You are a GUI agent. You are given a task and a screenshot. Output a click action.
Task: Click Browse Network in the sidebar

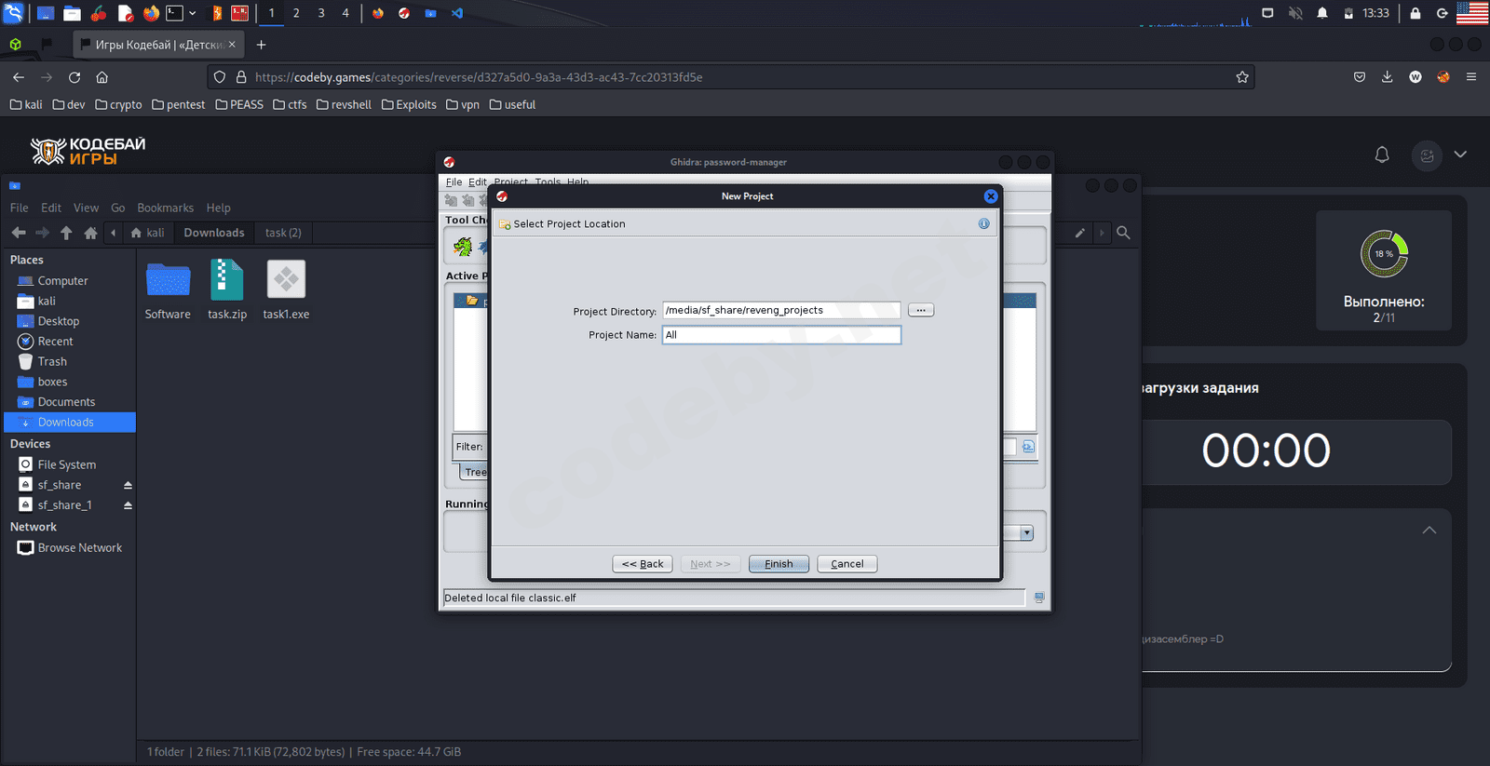70,548
